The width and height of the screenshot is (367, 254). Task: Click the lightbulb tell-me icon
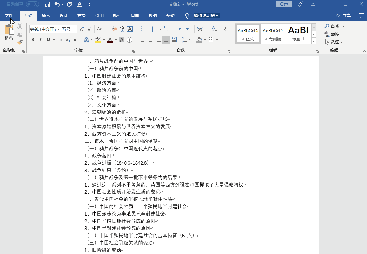coord(187,16)
